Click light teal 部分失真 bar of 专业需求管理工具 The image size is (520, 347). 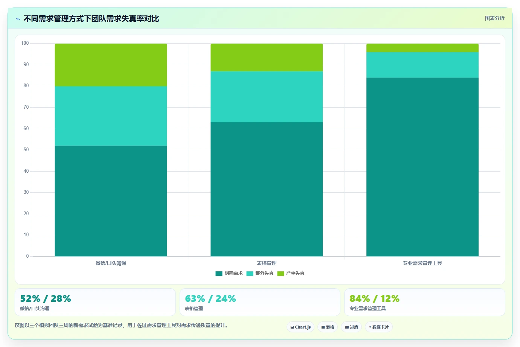422,65
